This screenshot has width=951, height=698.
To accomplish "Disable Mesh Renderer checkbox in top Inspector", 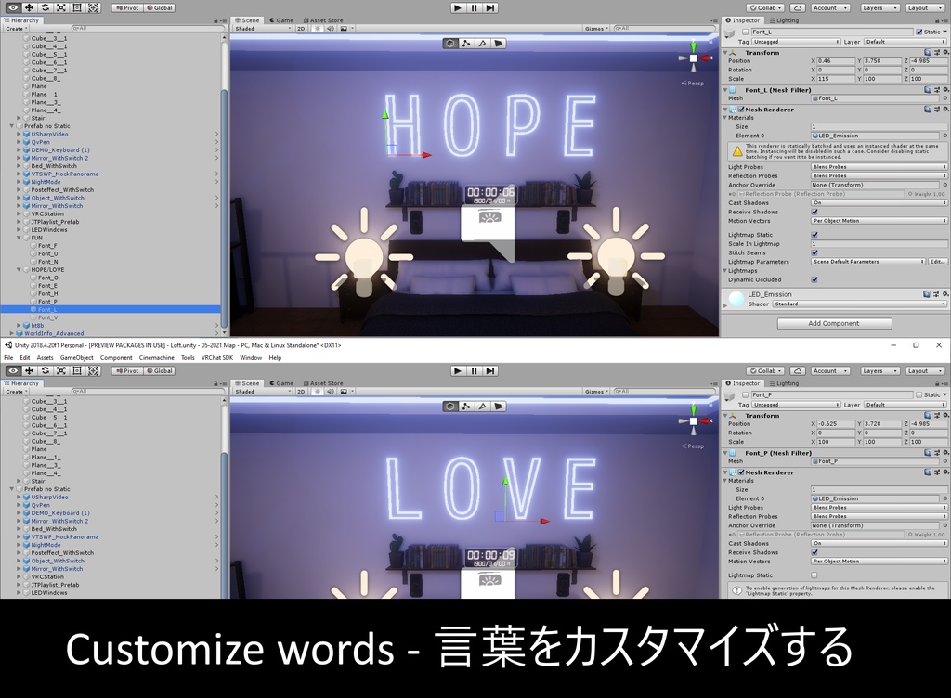I will click(x=741, y=110).
